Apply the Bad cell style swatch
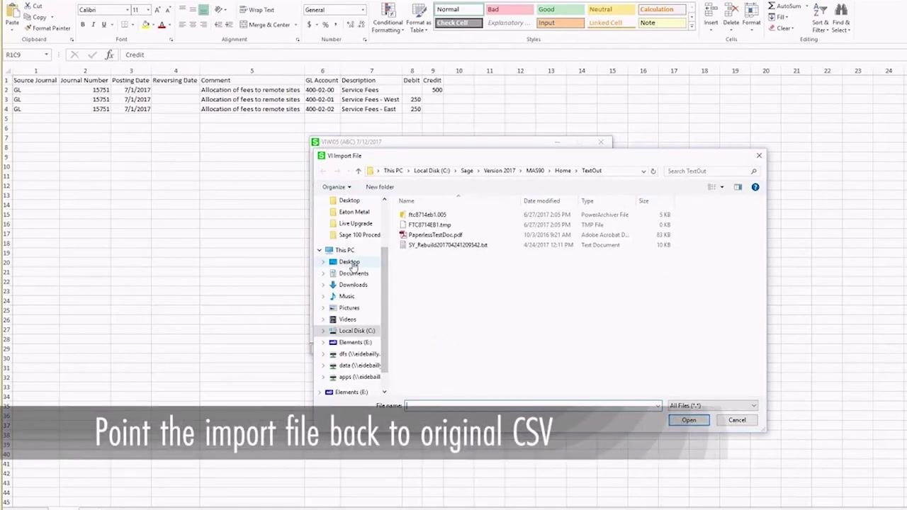This screenshot has width=907, height=510. point(509,9)
